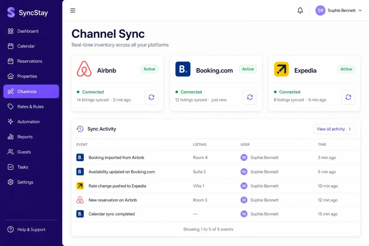Click Sophie Bennett in the Room 4 row

coord(264,158)
